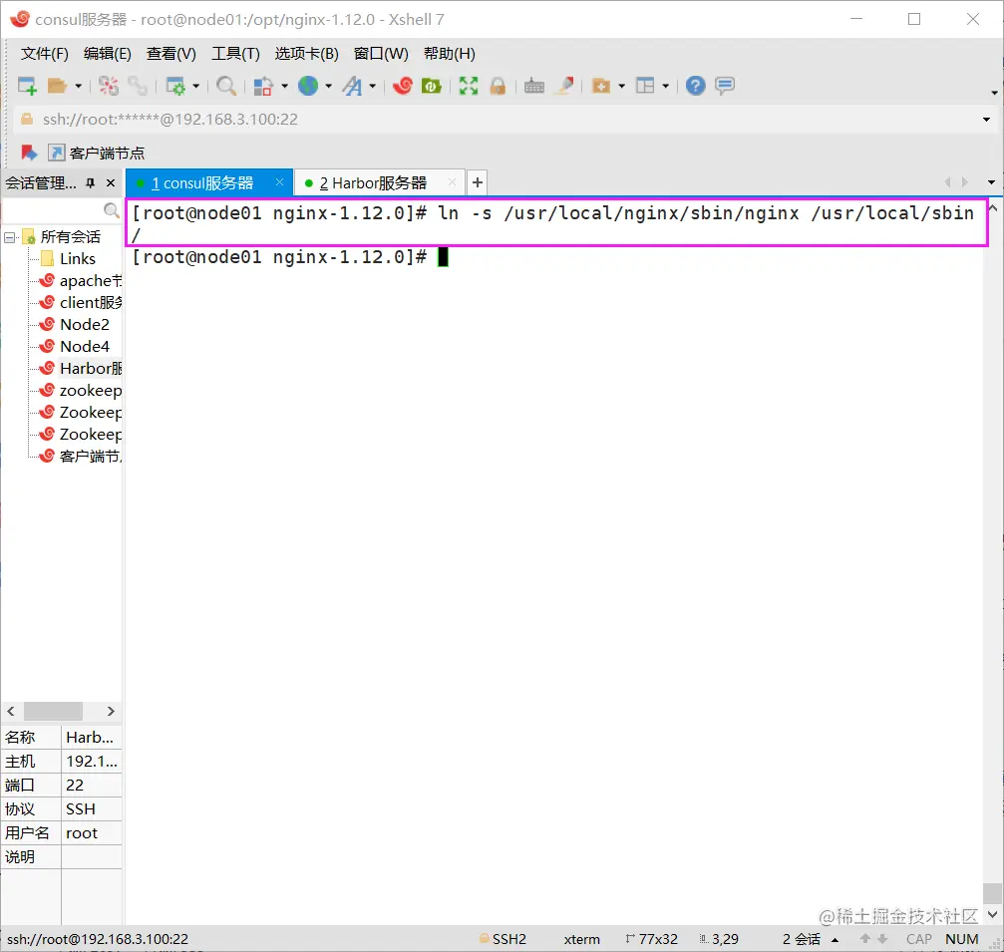Expand the color scheme dropdown arrow
1004x952 pixels.
(x=284, y=85)
